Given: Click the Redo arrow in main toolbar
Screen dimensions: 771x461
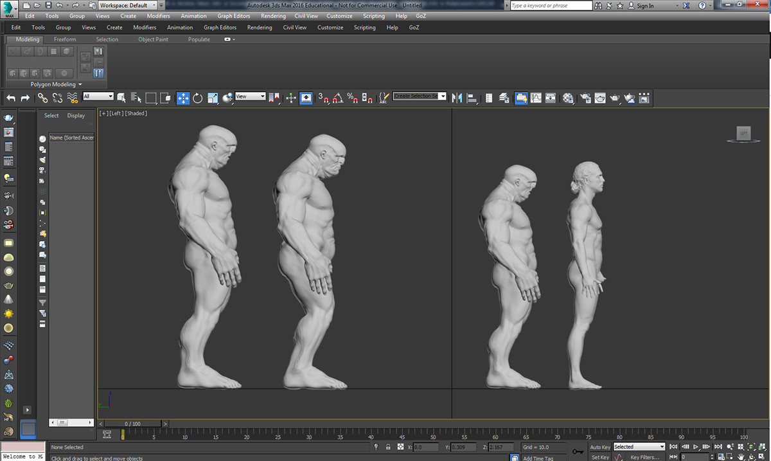Looking at the screenshot, I should point(26,98).
